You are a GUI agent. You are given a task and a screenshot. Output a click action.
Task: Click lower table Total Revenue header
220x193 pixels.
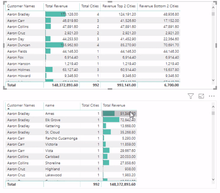[114, 105]
